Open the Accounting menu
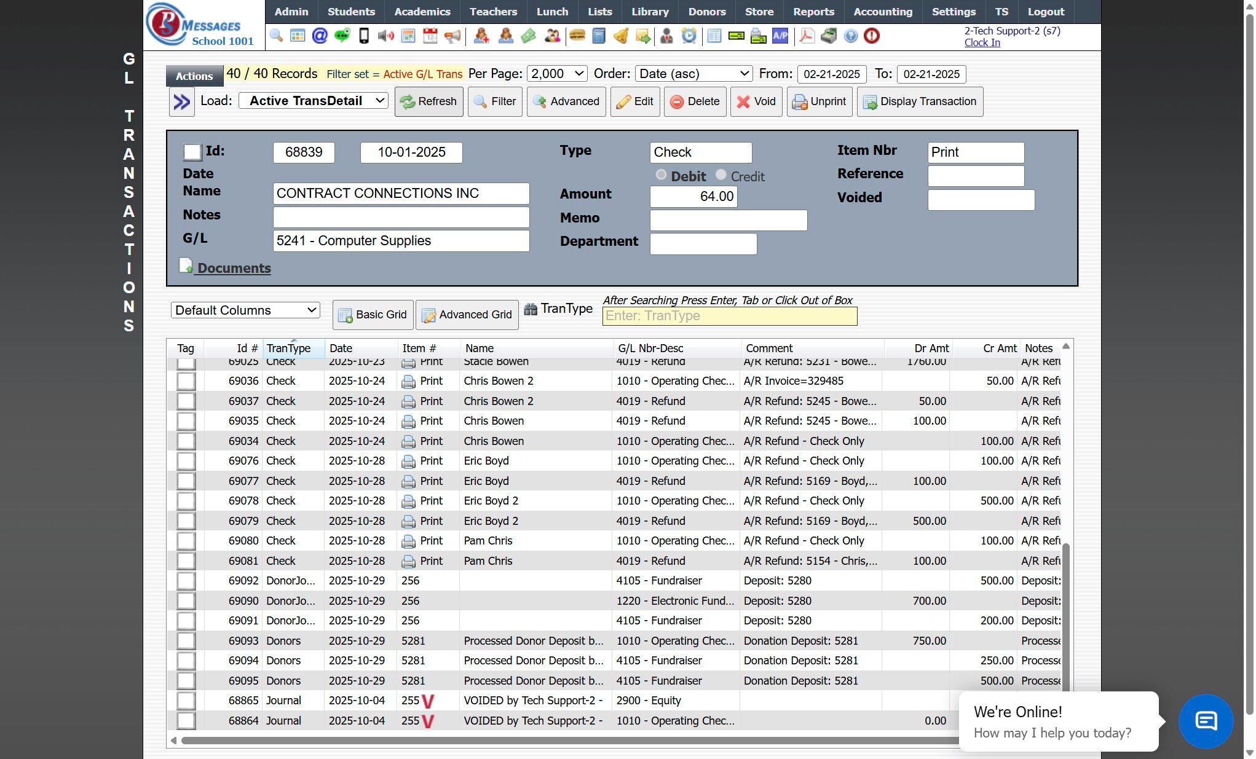Image resolution: width=1256 pixels, height=759 pixels. [883, 12]
